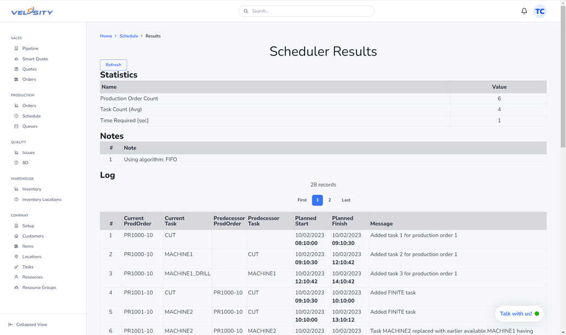Go to First page of log
The height and width of the screenshot is (335, 566).
pos(302,200)
